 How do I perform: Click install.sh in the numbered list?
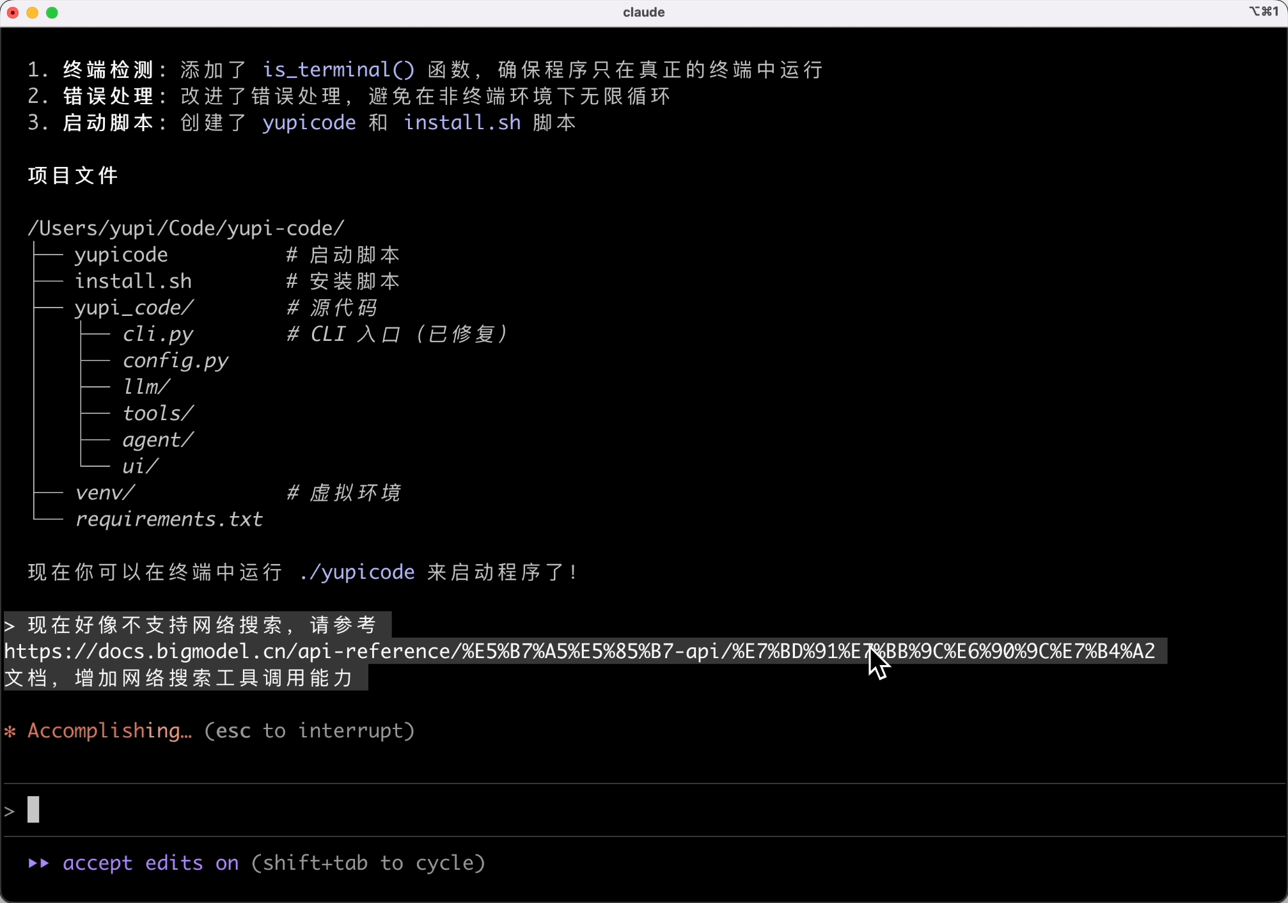(462, 122)
